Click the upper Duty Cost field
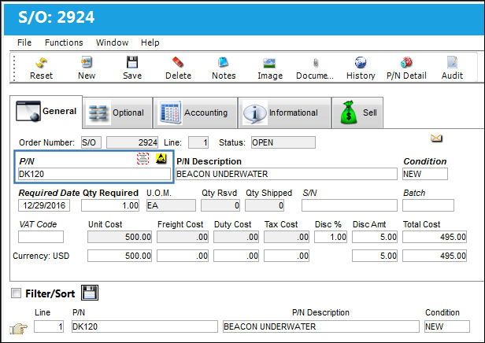 pyautogui.click(x=236, y=237)
